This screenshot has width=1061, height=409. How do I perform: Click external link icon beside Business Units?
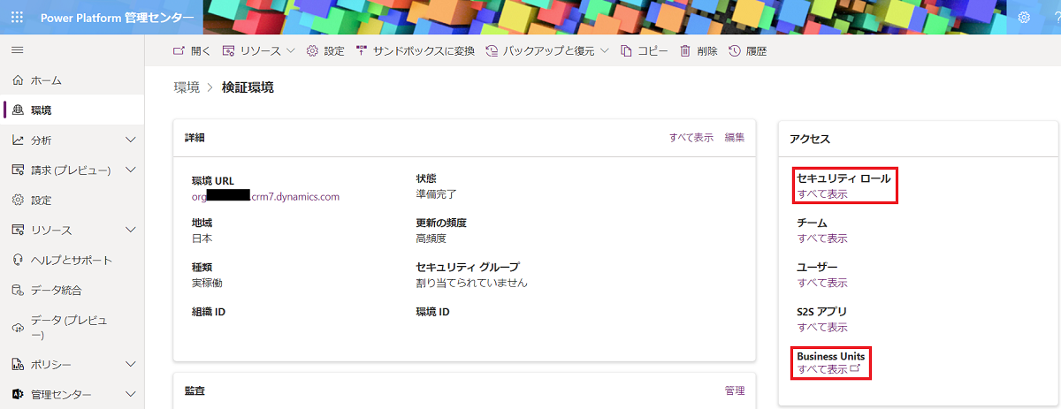854,368
